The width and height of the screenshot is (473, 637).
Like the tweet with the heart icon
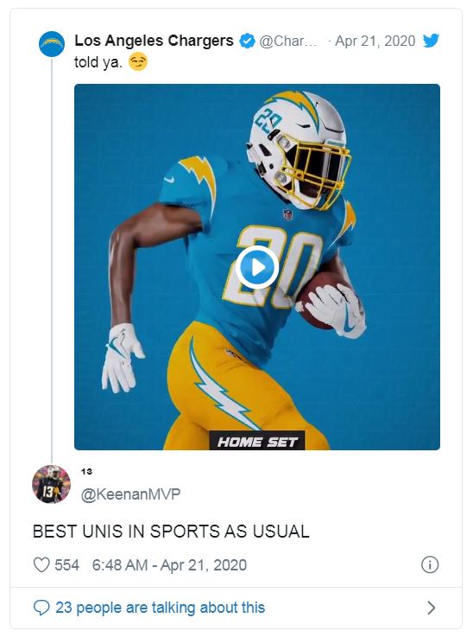[x=41, y=564]
